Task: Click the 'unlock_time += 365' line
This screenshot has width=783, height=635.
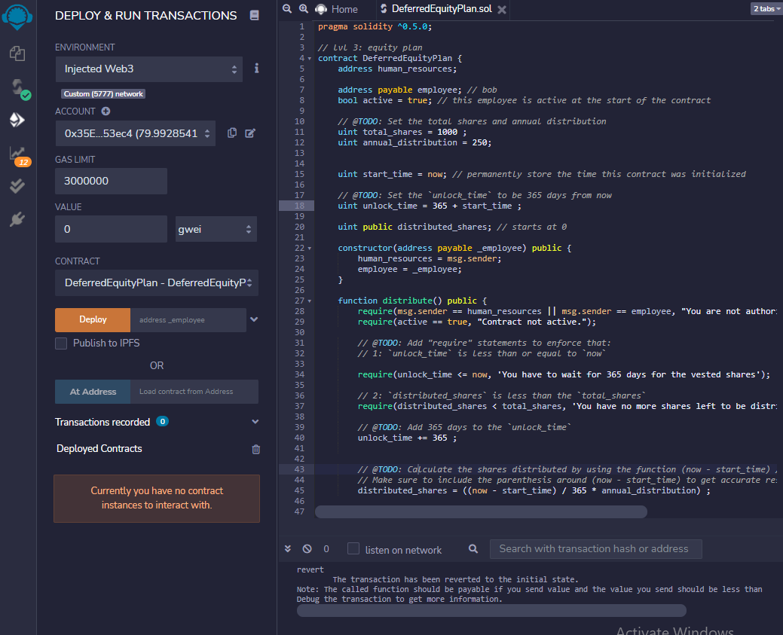Action: (x=407, y=438)
